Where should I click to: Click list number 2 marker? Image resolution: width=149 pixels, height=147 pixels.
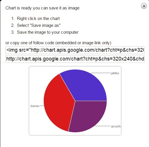click(13, 25)
